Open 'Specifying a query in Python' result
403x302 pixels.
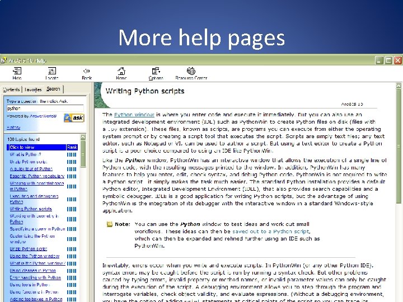click(38, 229)
